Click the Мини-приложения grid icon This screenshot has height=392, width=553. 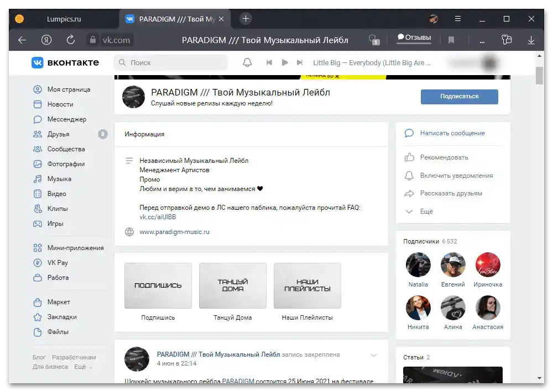[38, 248]
